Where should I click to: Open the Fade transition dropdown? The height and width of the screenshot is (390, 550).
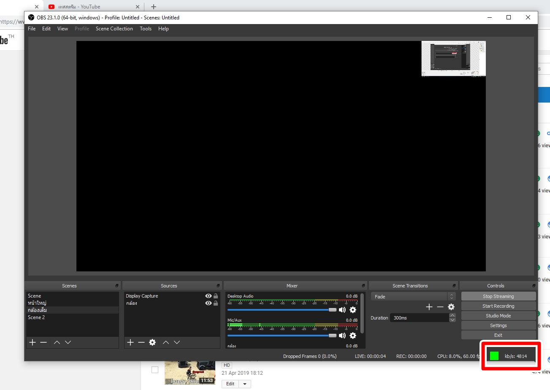pos(413,297)
